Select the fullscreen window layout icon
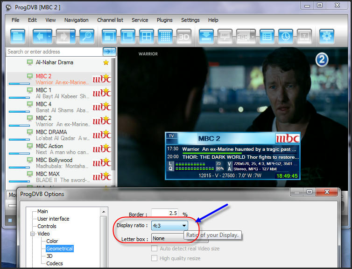This screenshot has height=269, width=352. tap(109, 36)
